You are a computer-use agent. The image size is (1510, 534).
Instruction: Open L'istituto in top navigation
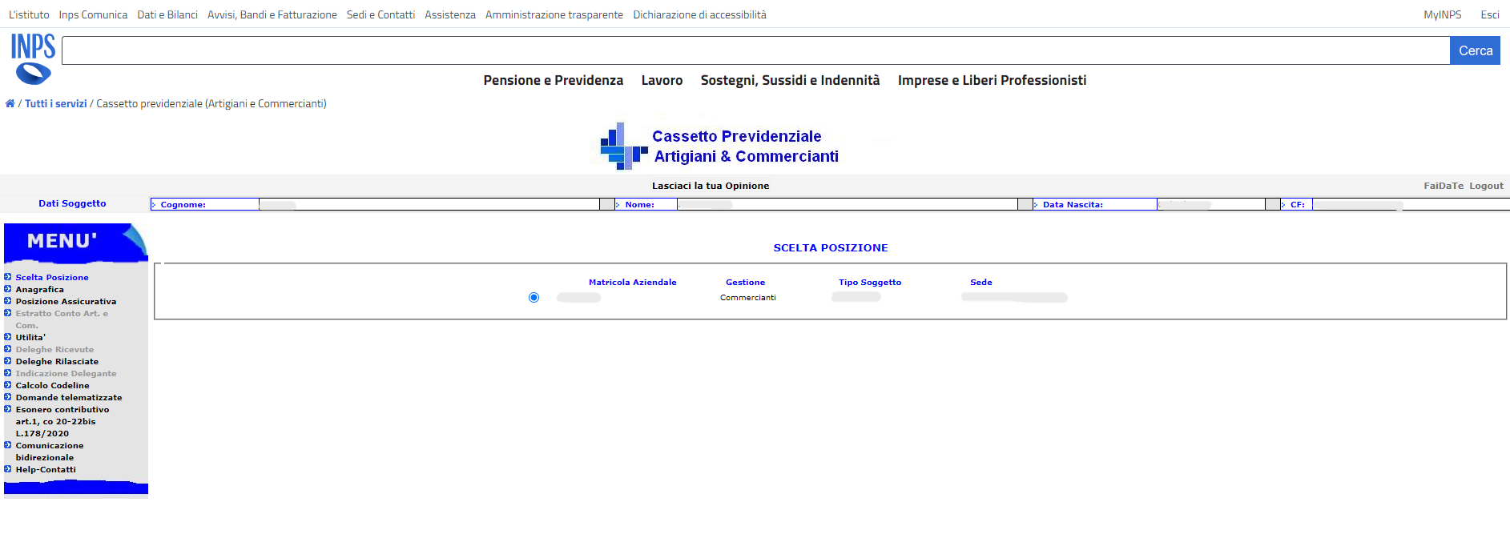click(29, 14)
